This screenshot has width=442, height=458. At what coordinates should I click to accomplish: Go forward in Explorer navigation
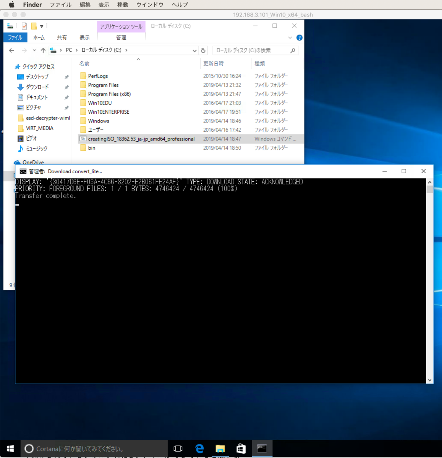coord(24,50)
